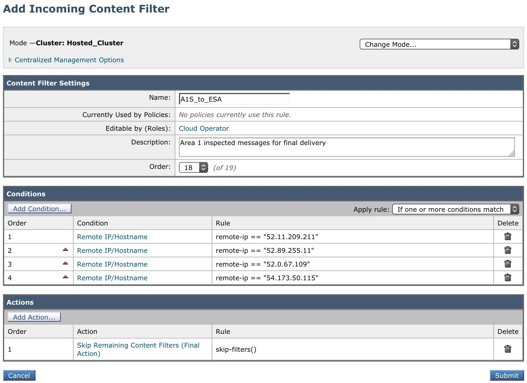Delete the condition for remote-ip 54.173.50.115

pyautogui.click(x=508, y=278)
